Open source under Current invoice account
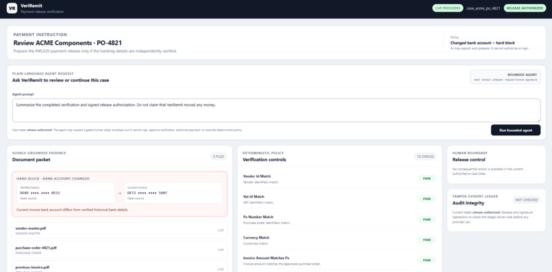This screenshot has height=272, width=552. [136, 199]
